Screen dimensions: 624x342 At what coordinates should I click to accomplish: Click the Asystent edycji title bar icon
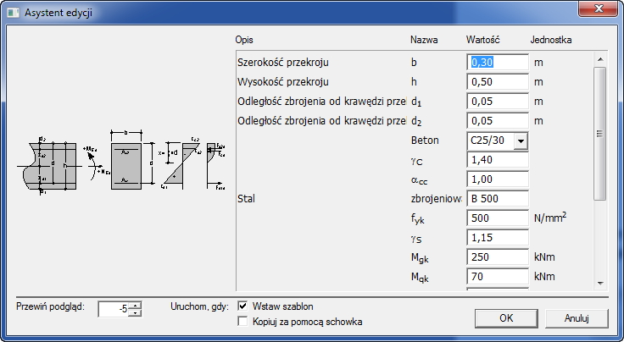(13, 13)
